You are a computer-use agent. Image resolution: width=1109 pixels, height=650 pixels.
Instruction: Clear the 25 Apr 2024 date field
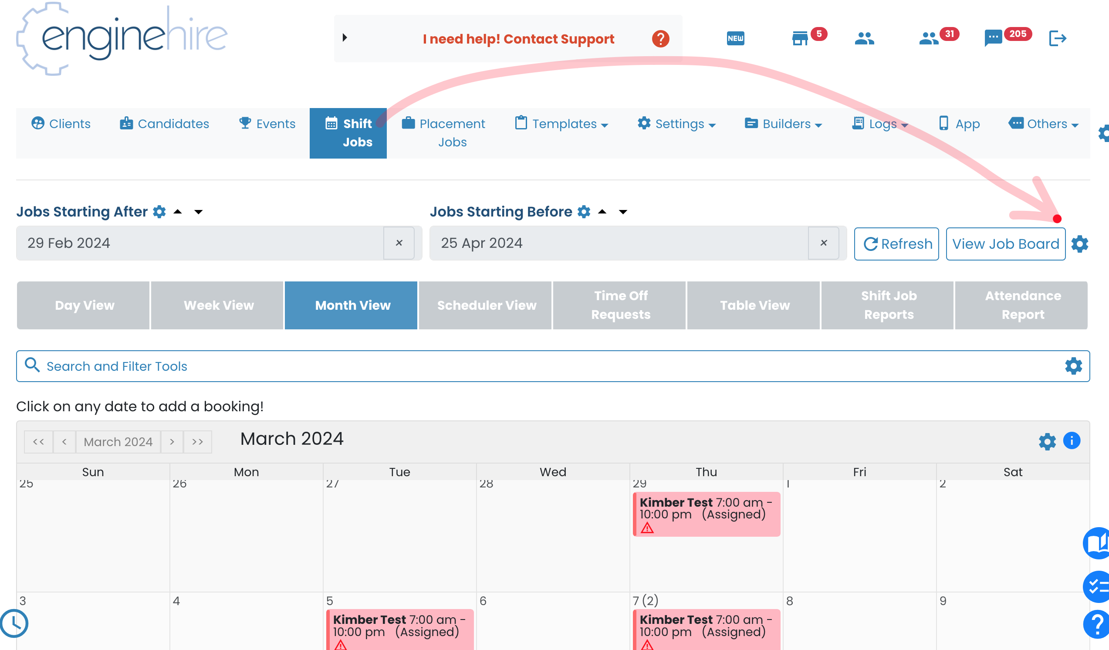pyautogui.click(x=823, y=243)
